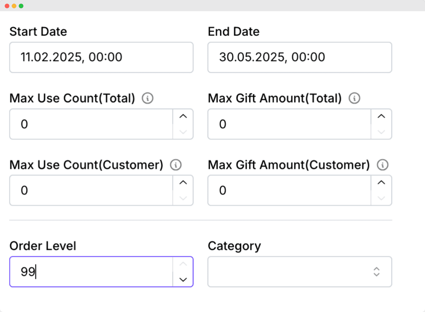The image size is (425, 312).
Task: Minimize the window with the yellow button
Action: tap(14, 6)
